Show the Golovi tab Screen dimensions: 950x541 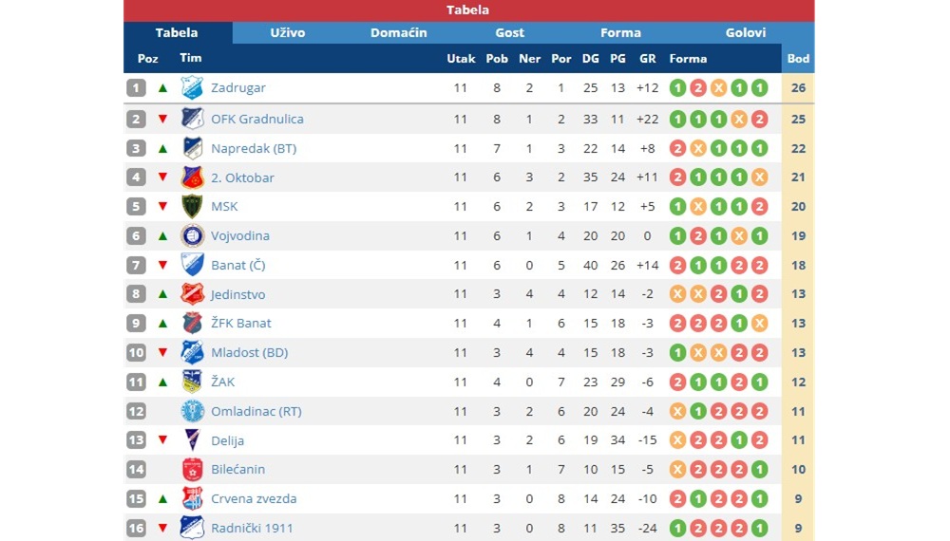pyautogui.click(x=746, y=32)
